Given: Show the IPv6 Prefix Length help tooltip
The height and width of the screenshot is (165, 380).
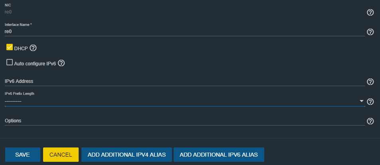Looking at the screenshot, I should coord(370,102).
